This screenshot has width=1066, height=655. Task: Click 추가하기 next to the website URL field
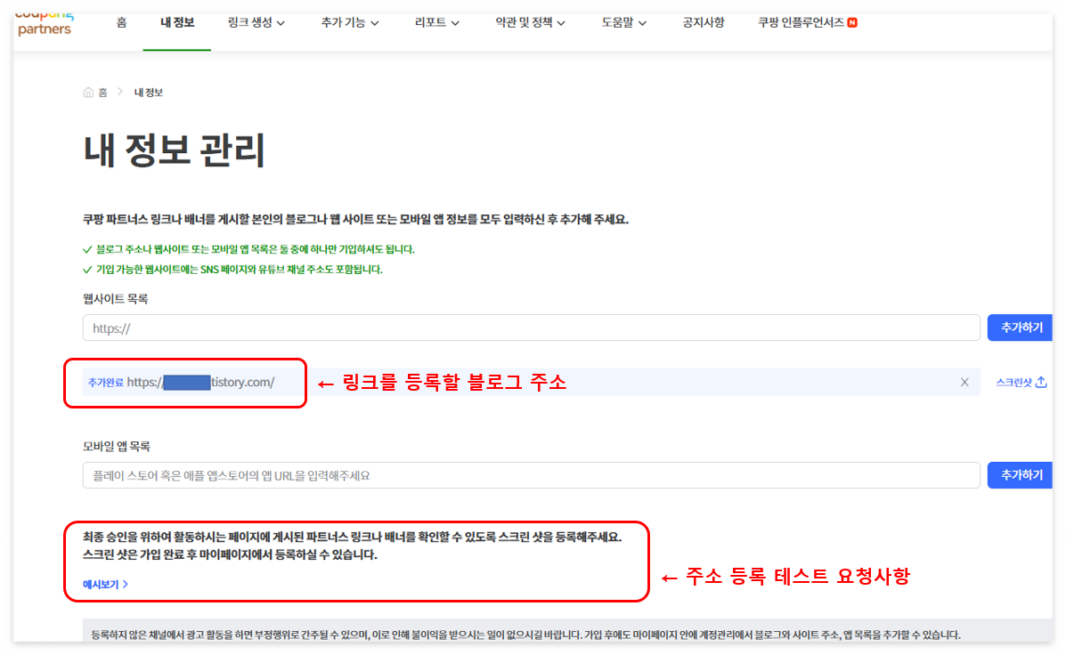click(x=1019, y=327)
